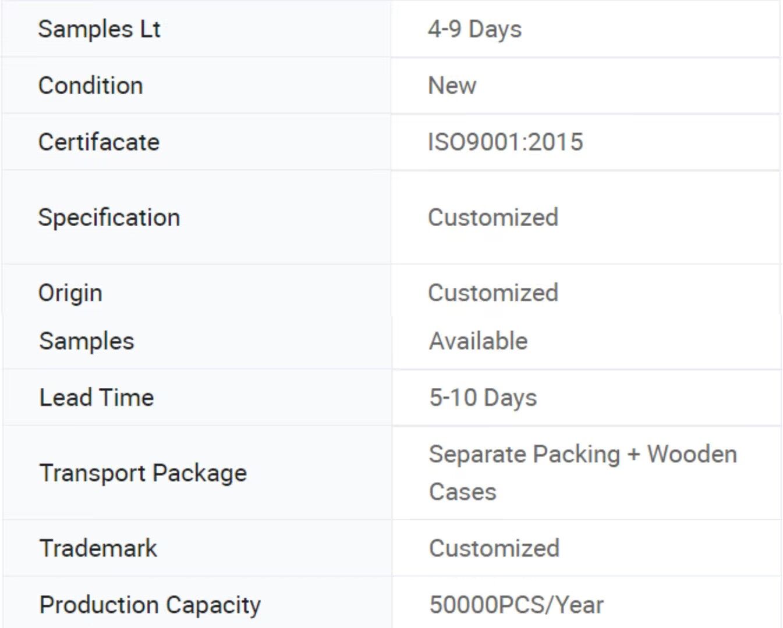
Task: Select the "Available" samples value
Action: (x=478, y=341)
